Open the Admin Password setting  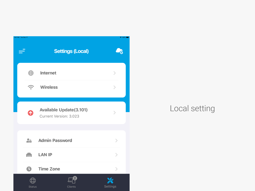tap(72, 141)
